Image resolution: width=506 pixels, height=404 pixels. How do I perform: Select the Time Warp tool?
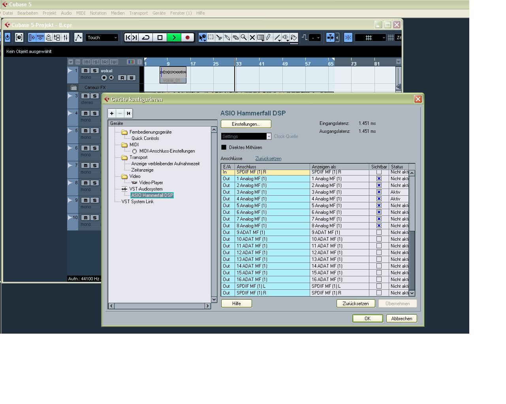[261, 38]
